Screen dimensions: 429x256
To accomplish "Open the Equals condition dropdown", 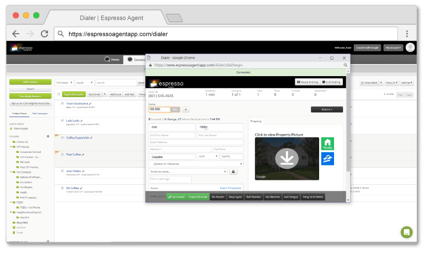I will (84, 83).
